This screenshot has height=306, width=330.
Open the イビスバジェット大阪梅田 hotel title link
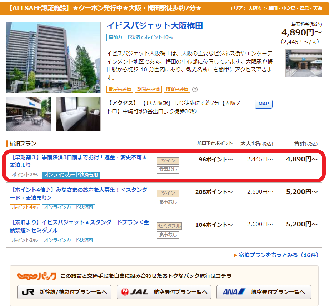coord(155,26)
